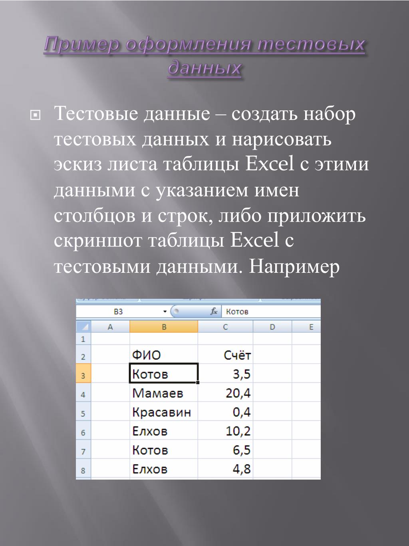This screenshot has height=546, width=409.
Task: Select column C header
Action: pyautogui.click(x=225, y=327)
